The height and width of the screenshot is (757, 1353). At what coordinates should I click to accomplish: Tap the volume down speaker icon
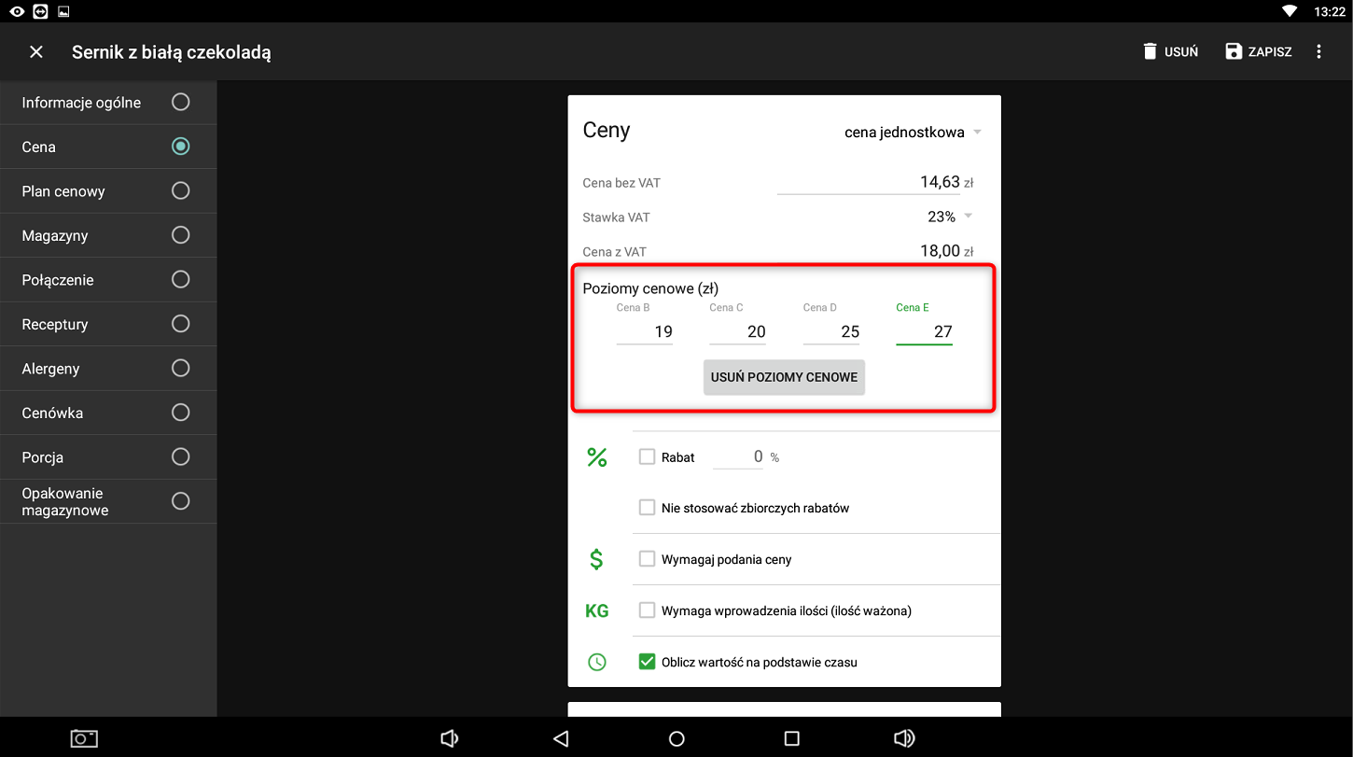449,738
